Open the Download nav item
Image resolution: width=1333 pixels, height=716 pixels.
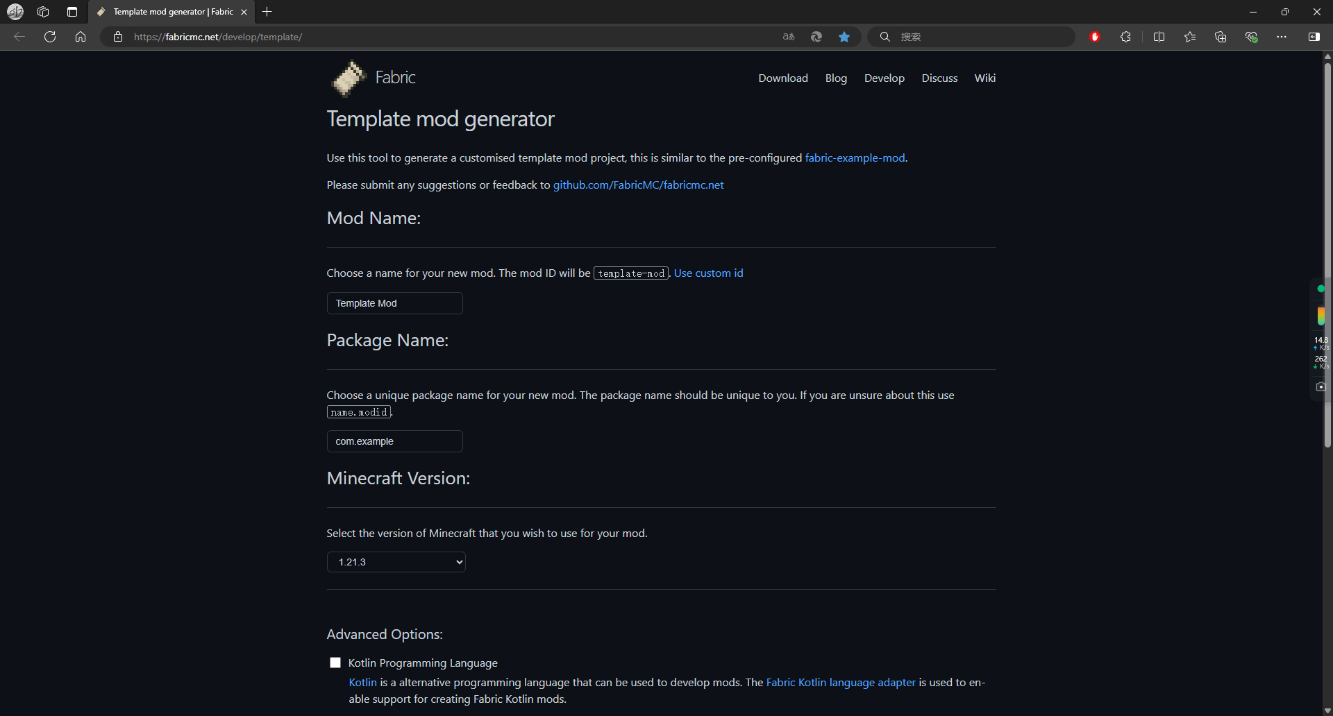click(783, 78)
